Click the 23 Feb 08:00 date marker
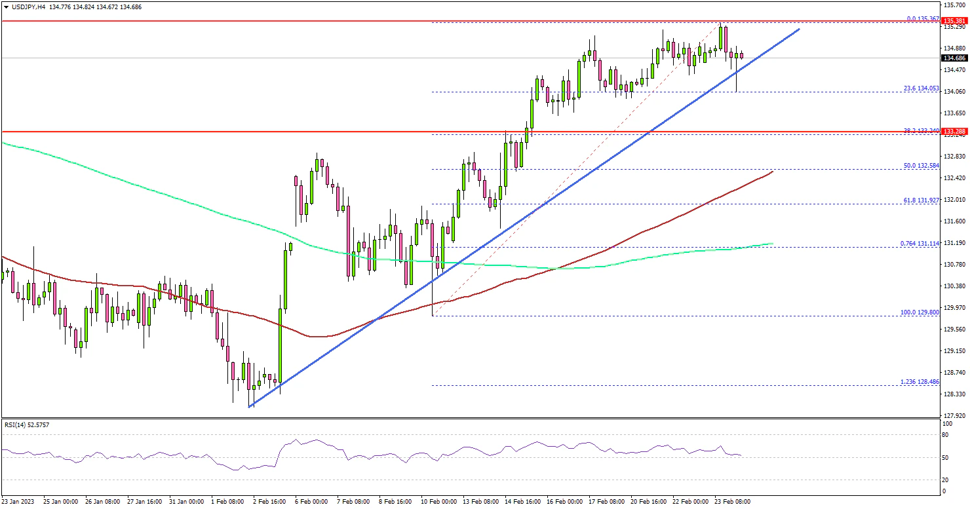 pyautogui.click(x=733, y=501)
